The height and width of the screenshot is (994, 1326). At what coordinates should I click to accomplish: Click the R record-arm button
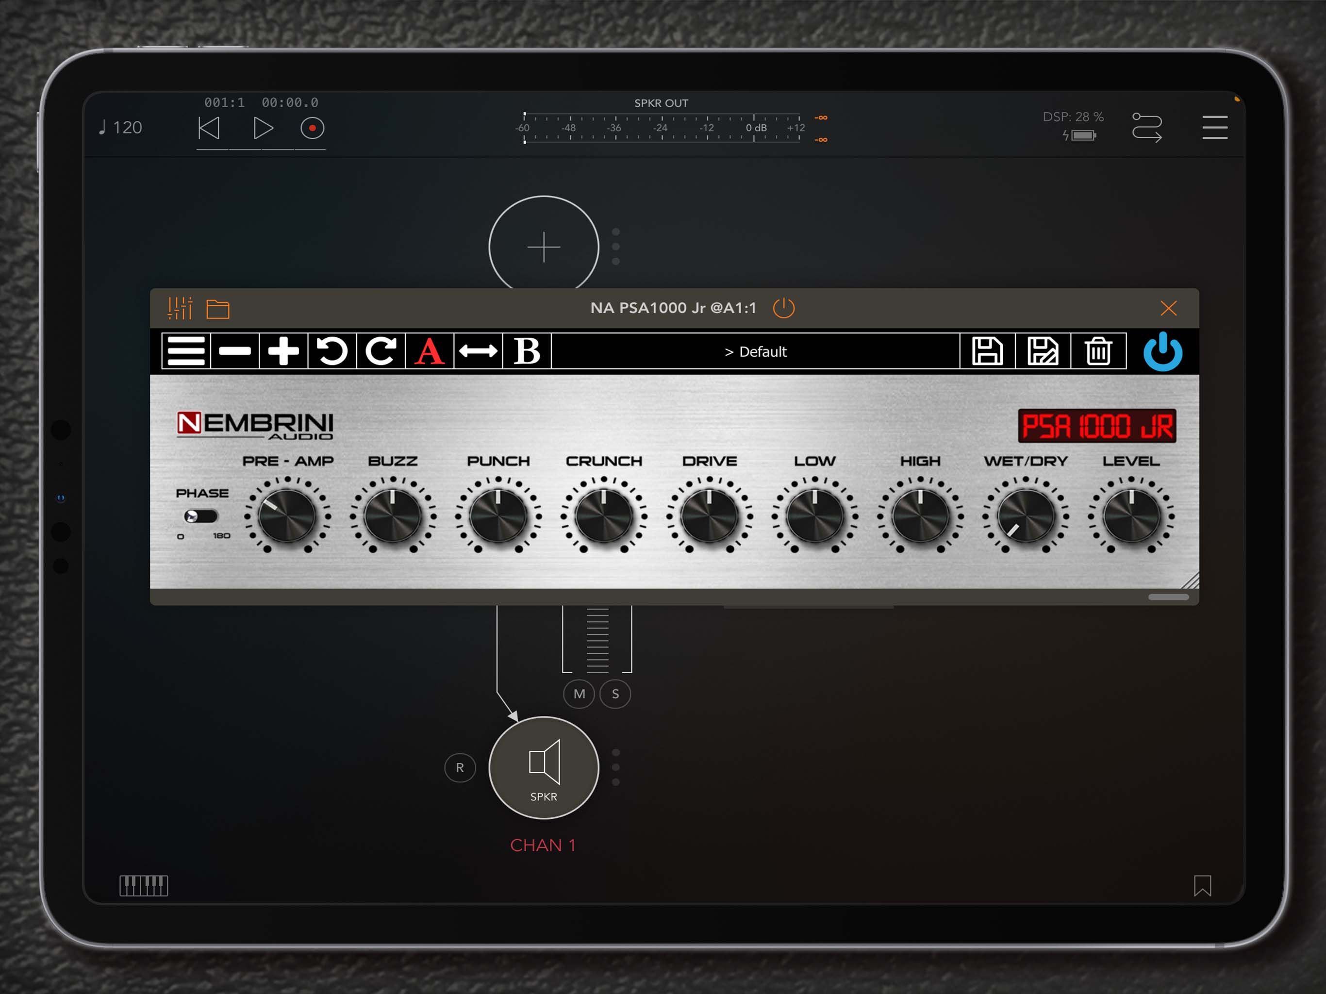click(x=460, y=767)
